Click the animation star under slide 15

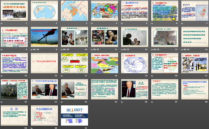2,76
